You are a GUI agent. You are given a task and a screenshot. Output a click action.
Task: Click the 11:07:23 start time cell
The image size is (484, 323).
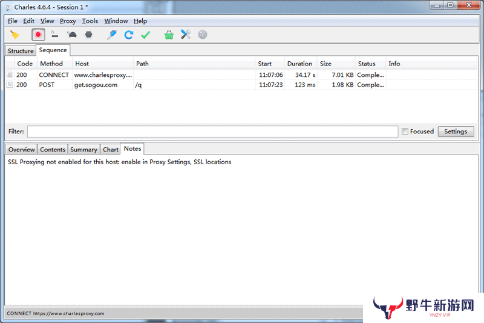270,85
